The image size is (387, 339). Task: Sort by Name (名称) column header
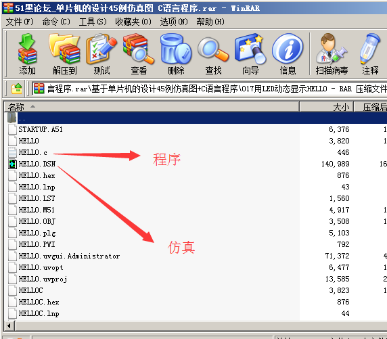click(152, 107)
